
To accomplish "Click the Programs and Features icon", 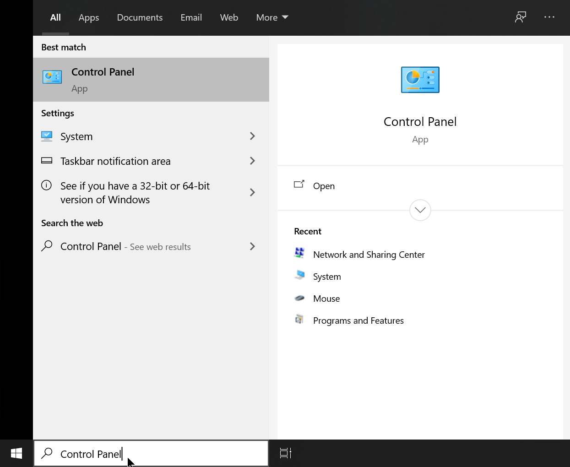I will coord(299,319).
